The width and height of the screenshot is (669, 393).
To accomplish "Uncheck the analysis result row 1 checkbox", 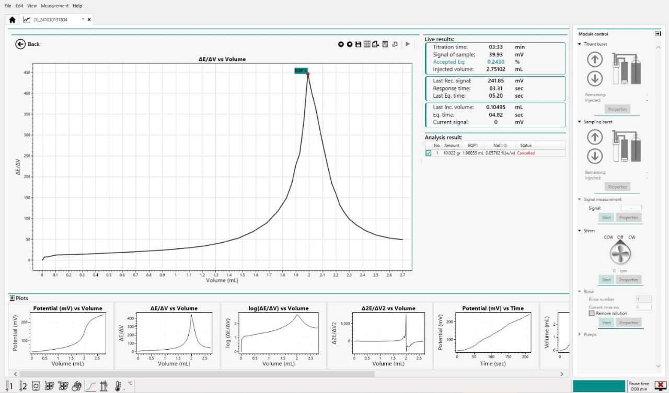I will (429, 153).
